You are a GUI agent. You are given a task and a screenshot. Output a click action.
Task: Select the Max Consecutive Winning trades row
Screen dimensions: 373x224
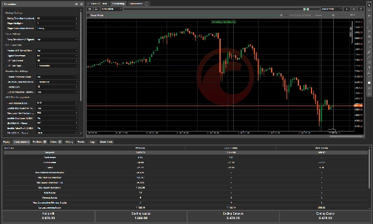(x=185, y=203)
